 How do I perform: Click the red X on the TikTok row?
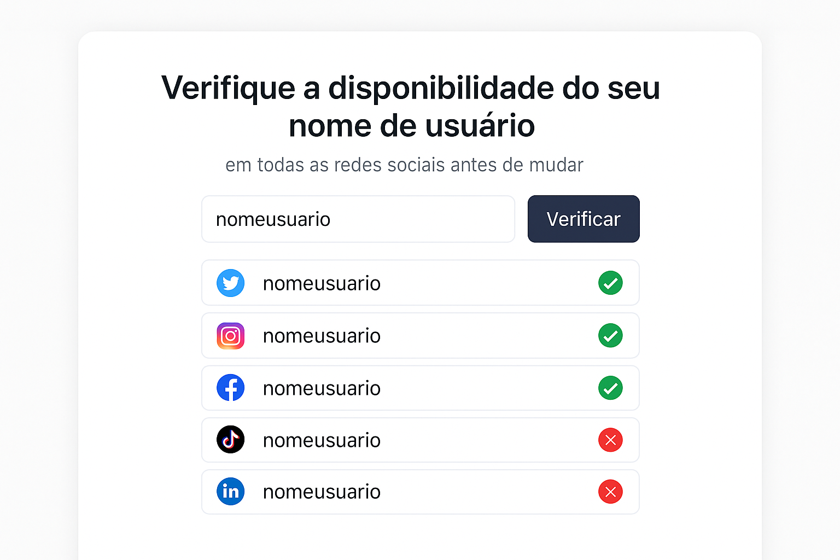pos(611,440)
